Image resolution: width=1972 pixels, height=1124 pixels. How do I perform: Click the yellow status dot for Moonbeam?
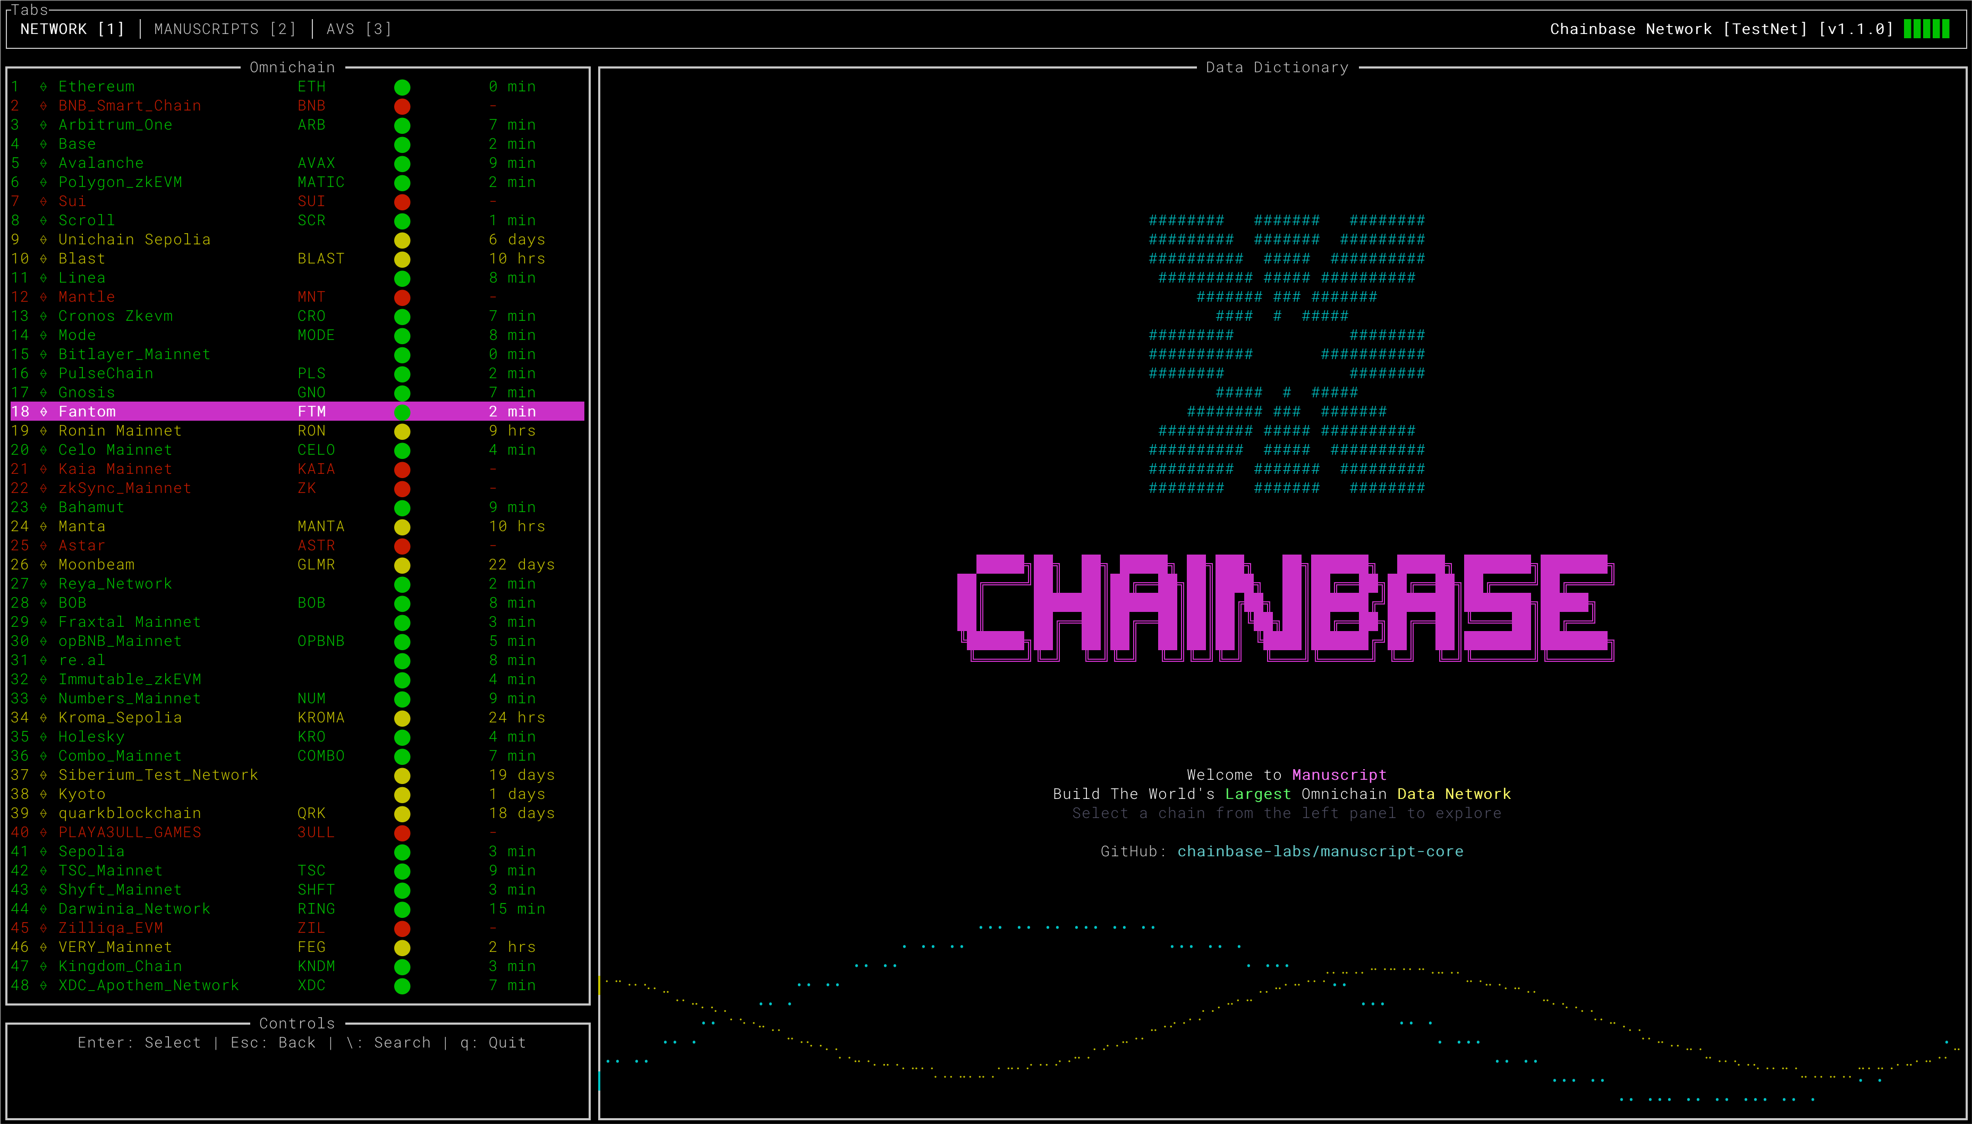402,565
